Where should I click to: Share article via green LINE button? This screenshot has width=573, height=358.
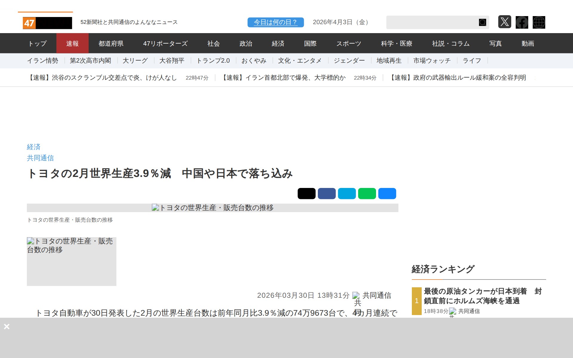(x=367, y=194)
